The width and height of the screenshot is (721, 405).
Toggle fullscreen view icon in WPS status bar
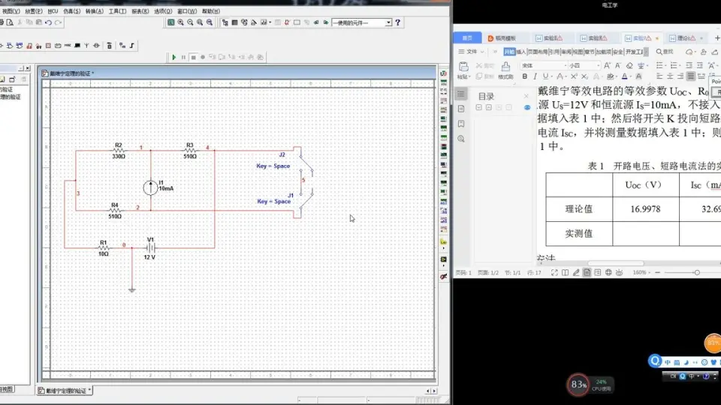point(554,273)
